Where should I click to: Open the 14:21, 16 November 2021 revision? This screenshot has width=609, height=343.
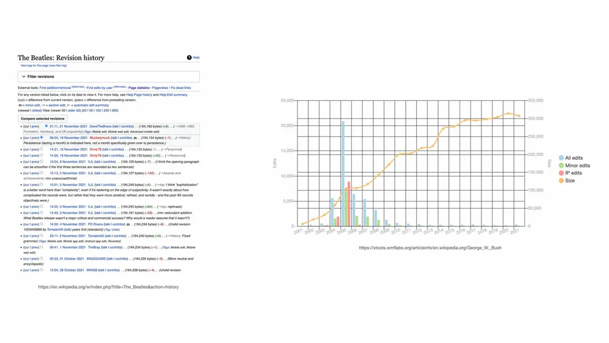(x=68, y=149)
